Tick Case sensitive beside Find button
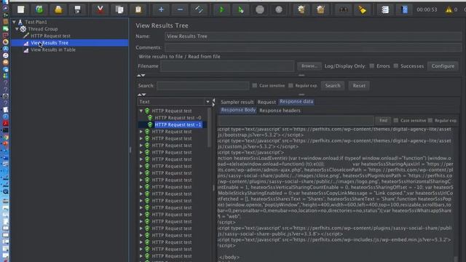The width and height of the screenshot is (466, 262). (x=396, y=120)
